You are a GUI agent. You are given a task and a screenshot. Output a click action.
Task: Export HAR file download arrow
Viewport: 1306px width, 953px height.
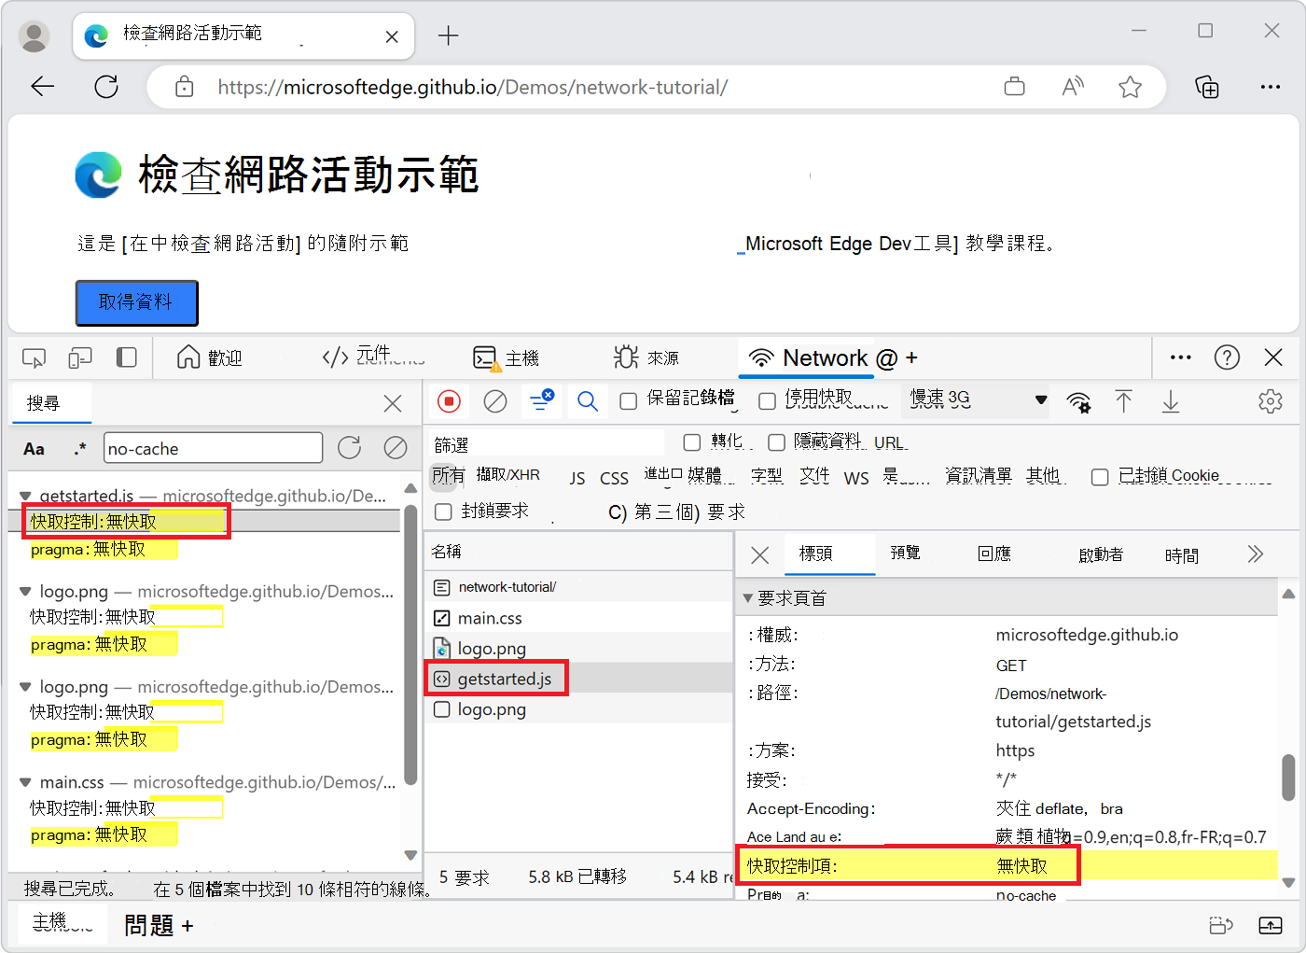(1171, 401)
